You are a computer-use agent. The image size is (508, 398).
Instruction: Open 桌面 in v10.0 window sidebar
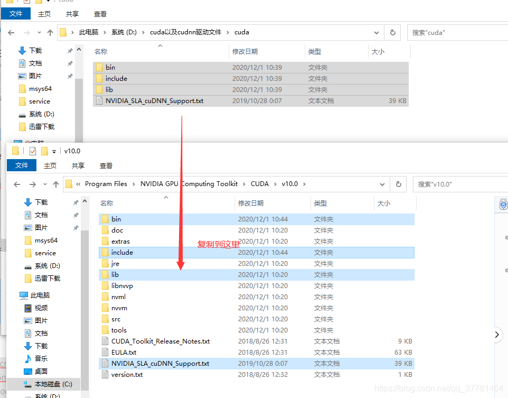(x=41, y=371)
